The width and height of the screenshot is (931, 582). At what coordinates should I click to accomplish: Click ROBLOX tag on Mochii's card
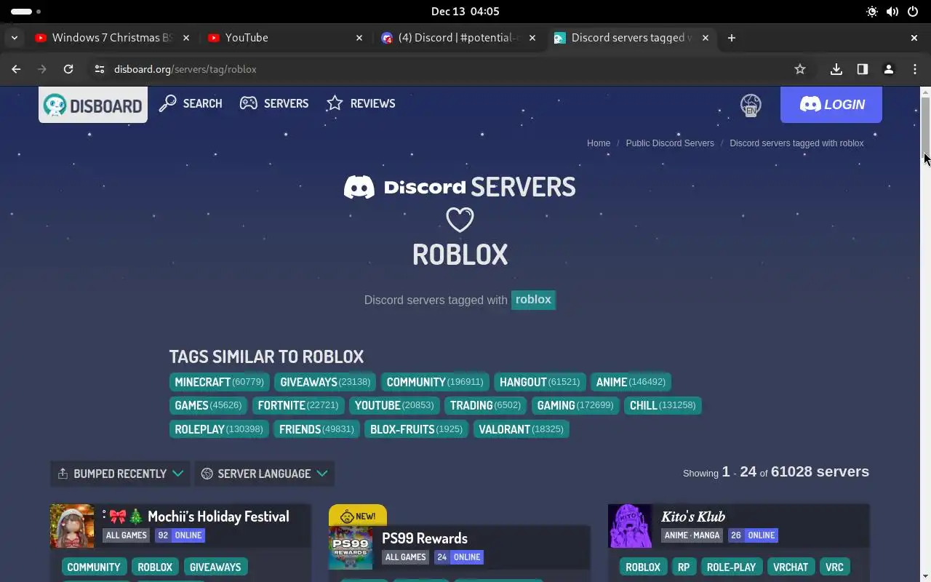[x=155, y=567]
